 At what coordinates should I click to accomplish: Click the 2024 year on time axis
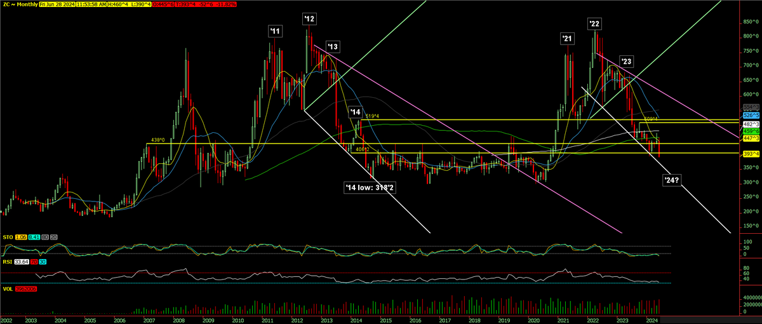652,320
